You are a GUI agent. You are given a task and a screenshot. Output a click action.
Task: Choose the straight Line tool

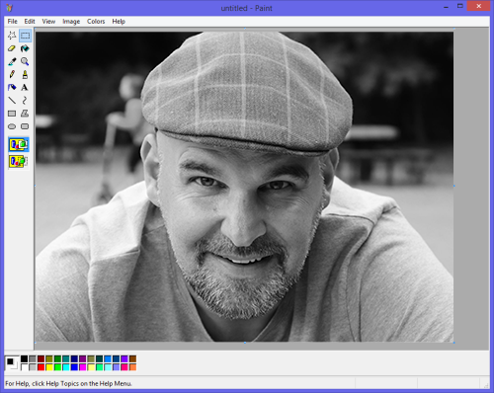pos(12,100)
